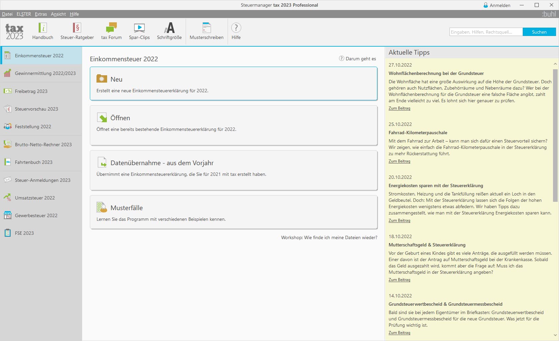Change text size via Schriftgröße icon
Screen dimensions: 559x341
[169, 28]
